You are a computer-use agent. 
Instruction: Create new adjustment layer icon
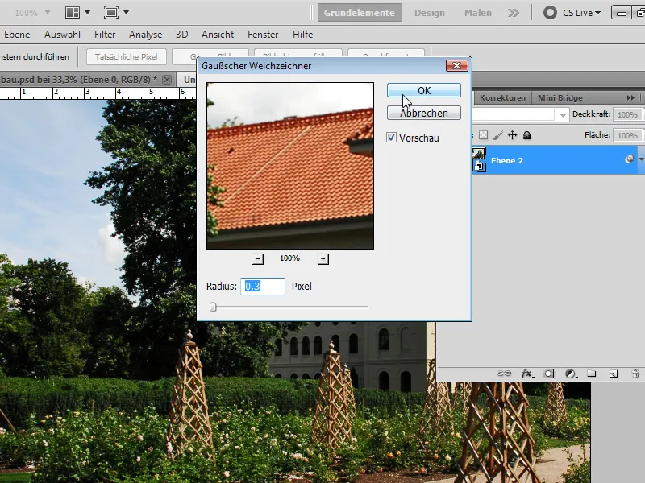pyautogui.click(x=571, y=374)
